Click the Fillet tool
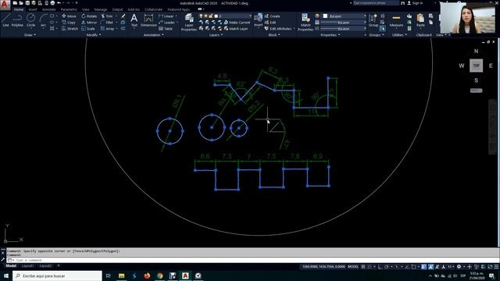This screenshot has width=500, height=281. click(x=107, y=23)
